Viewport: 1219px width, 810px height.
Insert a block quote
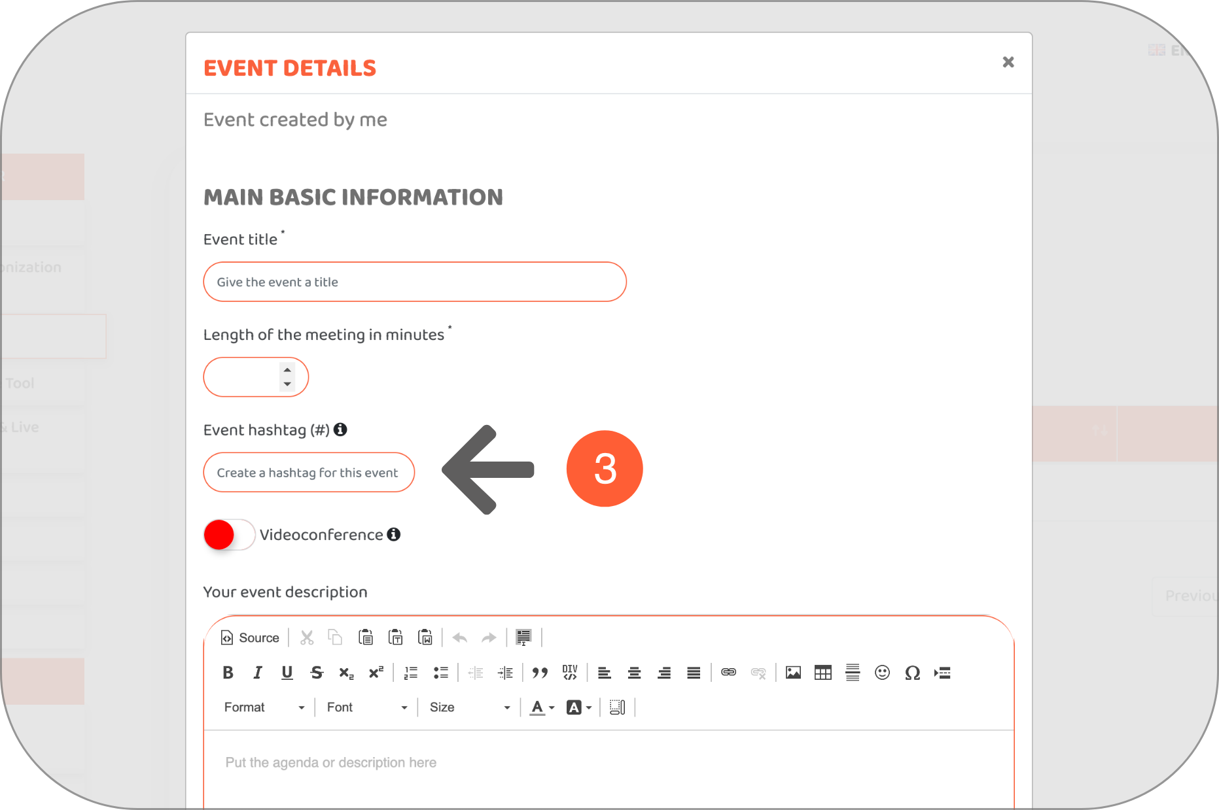[x=540, y=673]
